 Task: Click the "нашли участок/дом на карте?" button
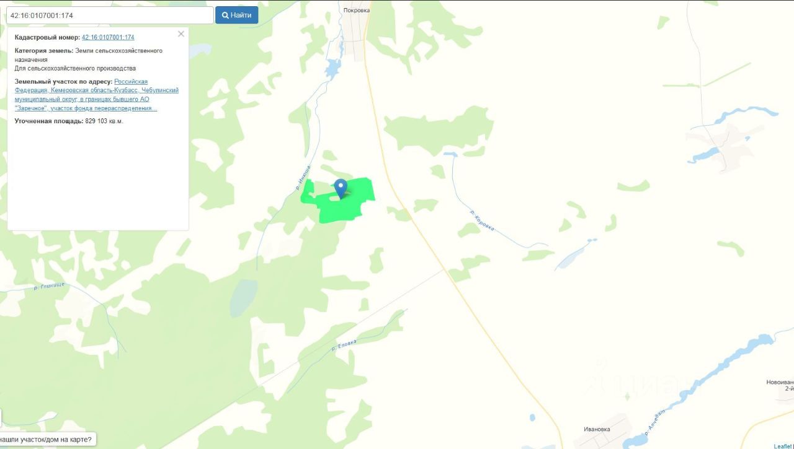point(47,440)
